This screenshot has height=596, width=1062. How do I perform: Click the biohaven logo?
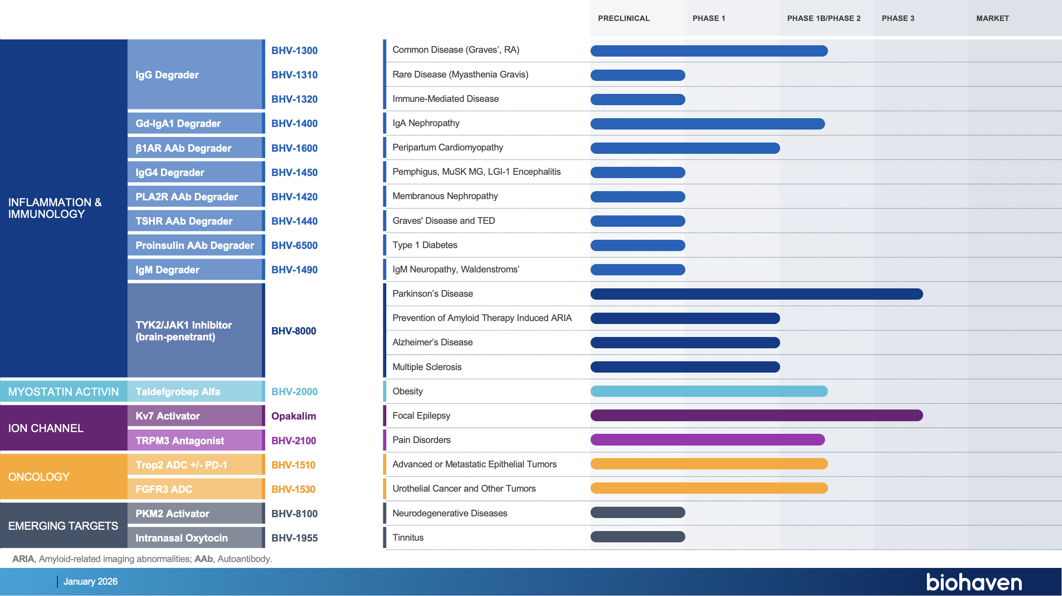click(973, 582)
